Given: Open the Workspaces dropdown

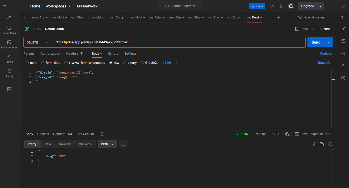Looking at the screenshot, I should [58, 6].
